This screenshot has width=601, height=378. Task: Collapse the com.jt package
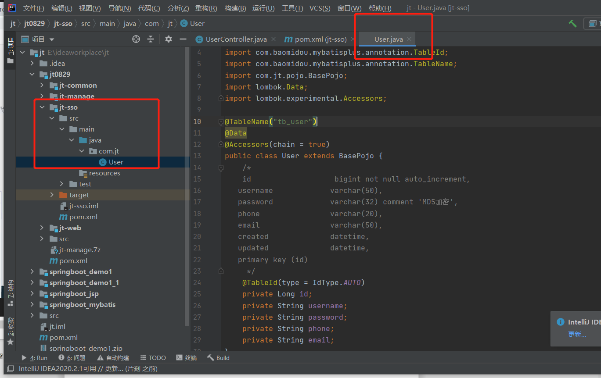[82, 151]
